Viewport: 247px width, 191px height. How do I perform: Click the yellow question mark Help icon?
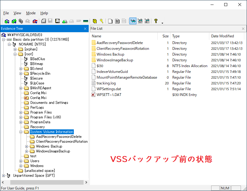pyautogui.click(x=156, y=21)
